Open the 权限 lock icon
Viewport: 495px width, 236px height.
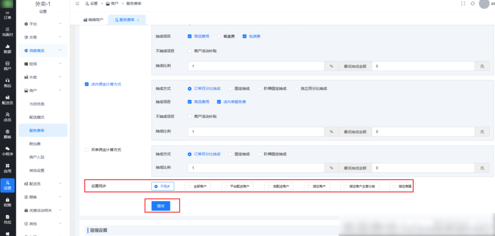coord(7,202)
